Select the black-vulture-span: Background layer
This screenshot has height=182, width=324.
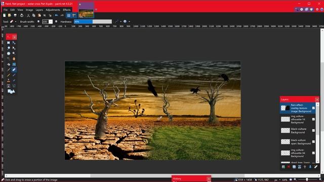click(x=298, y=142)
